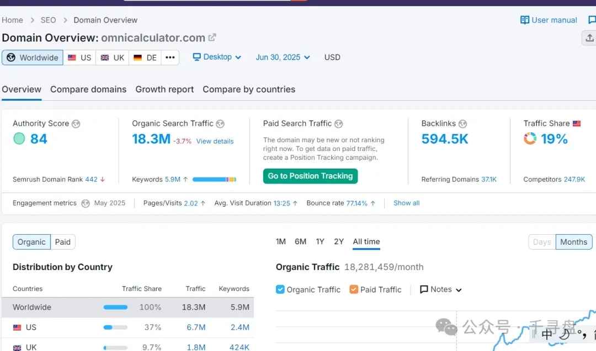The image size is (596, 351).
Task: Go to SEO in the breadcrumb
Action: click(x=48, y=20)
